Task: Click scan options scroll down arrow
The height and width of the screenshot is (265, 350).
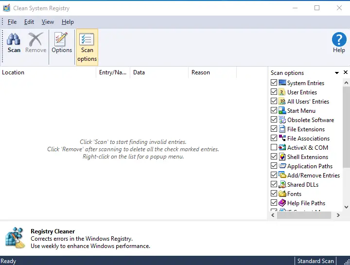Action: [346, 207]
